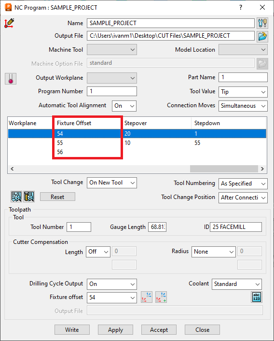Click the Workplane column header
The image size is (274, 341).
pyautogui.click(x=30, y=123)
